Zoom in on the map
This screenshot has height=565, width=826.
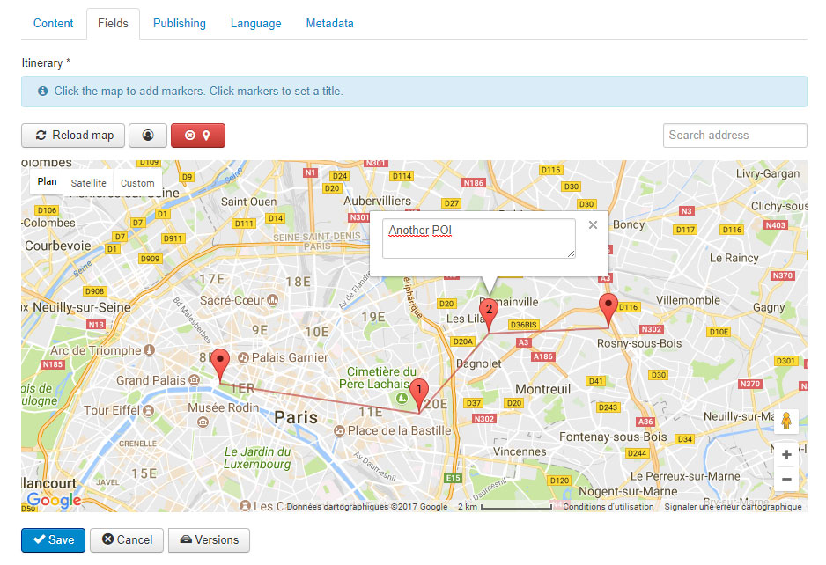click(x=786, y=455)
